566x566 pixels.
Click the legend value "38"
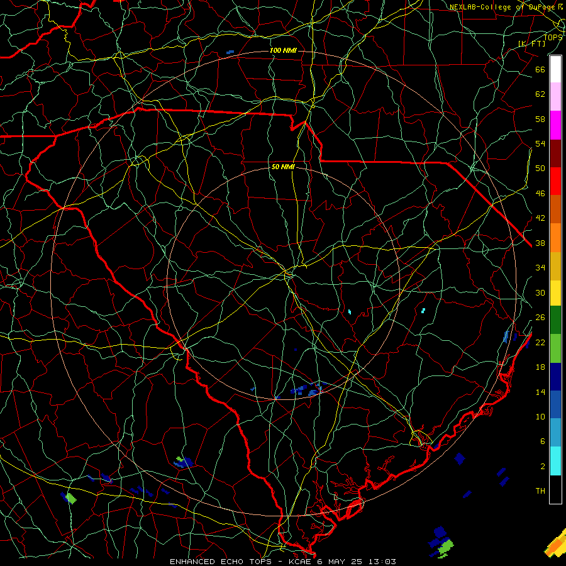[540, 243]
